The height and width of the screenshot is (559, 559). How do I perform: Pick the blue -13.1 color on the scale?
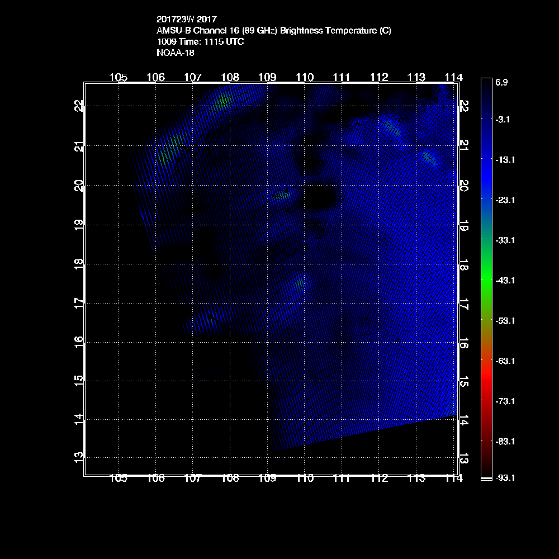(485, 159)
